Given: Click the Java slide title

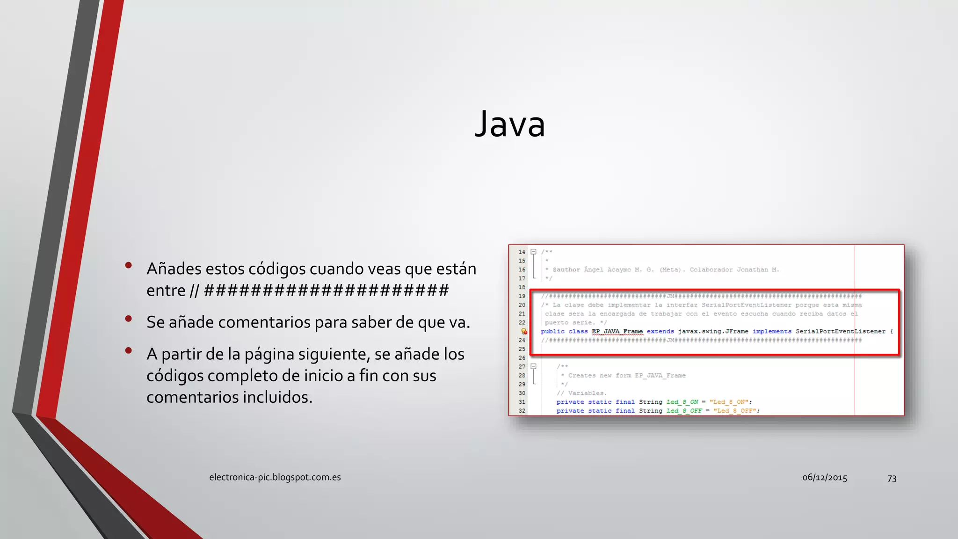Looking at the screenshot, I should point(510,124).
